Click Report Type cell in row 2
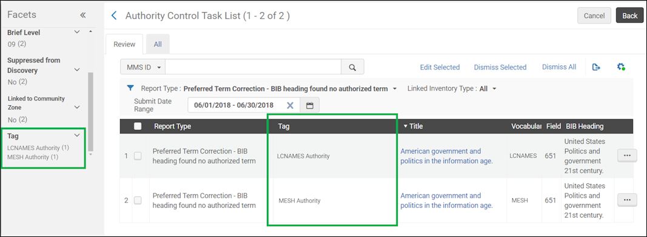The width and height of the screenshot is (647, 237). pos(204,200)
